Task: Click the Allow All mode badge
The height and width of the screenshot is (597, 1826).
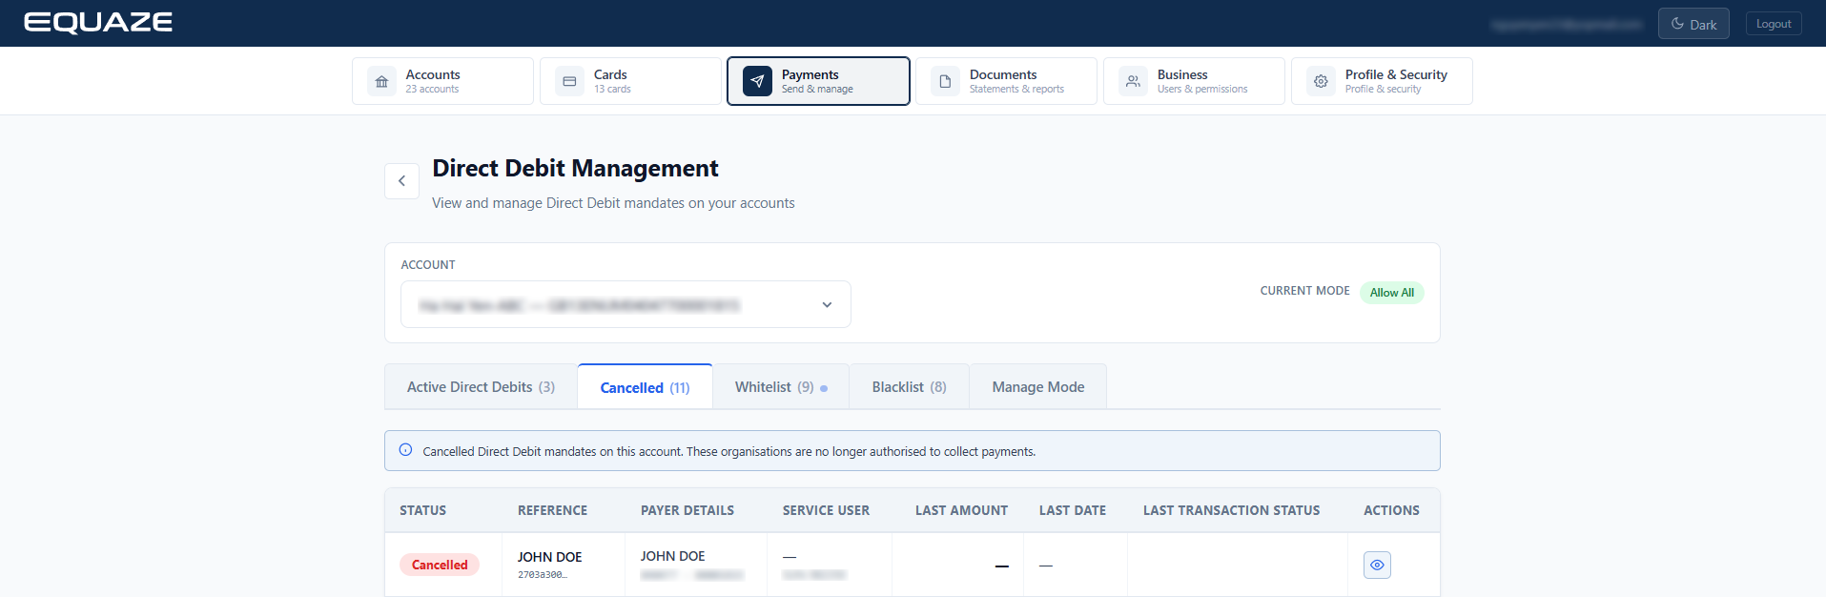Action: click(x=1391, y=293)
